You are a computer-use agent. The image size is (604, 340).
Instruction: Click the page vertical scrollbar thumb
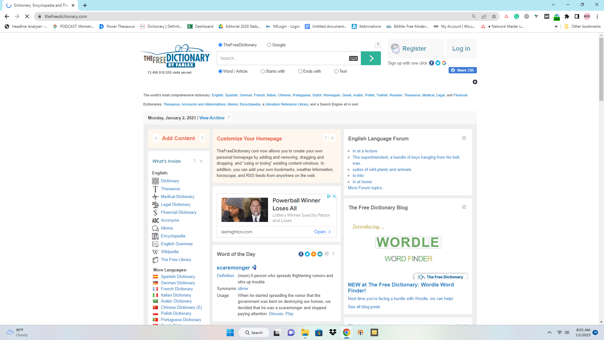coord(601,69)
